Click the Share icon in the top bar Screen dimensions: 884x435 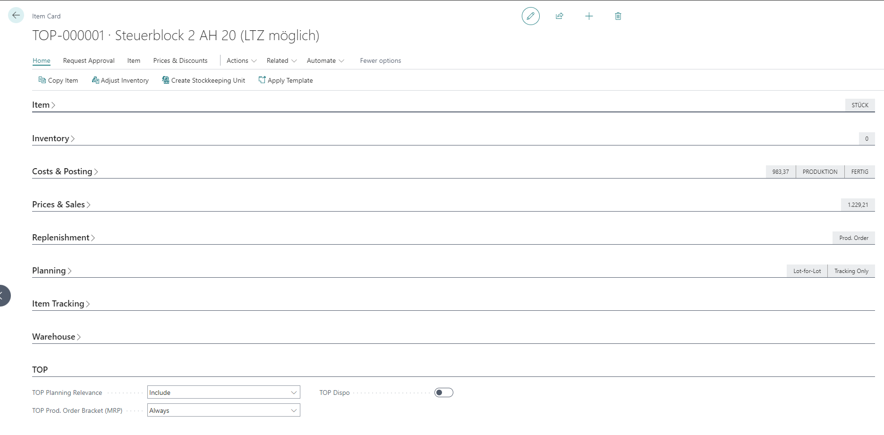tap(560, 16)
